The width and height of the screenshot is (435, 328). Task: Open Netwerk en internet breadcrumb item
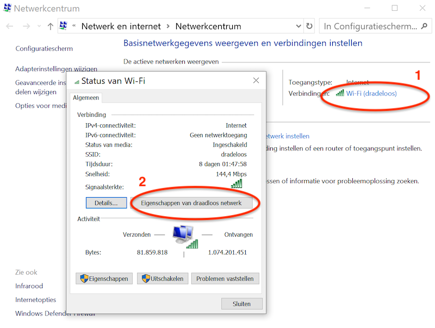pyautogui.click(x=121, y=26)
